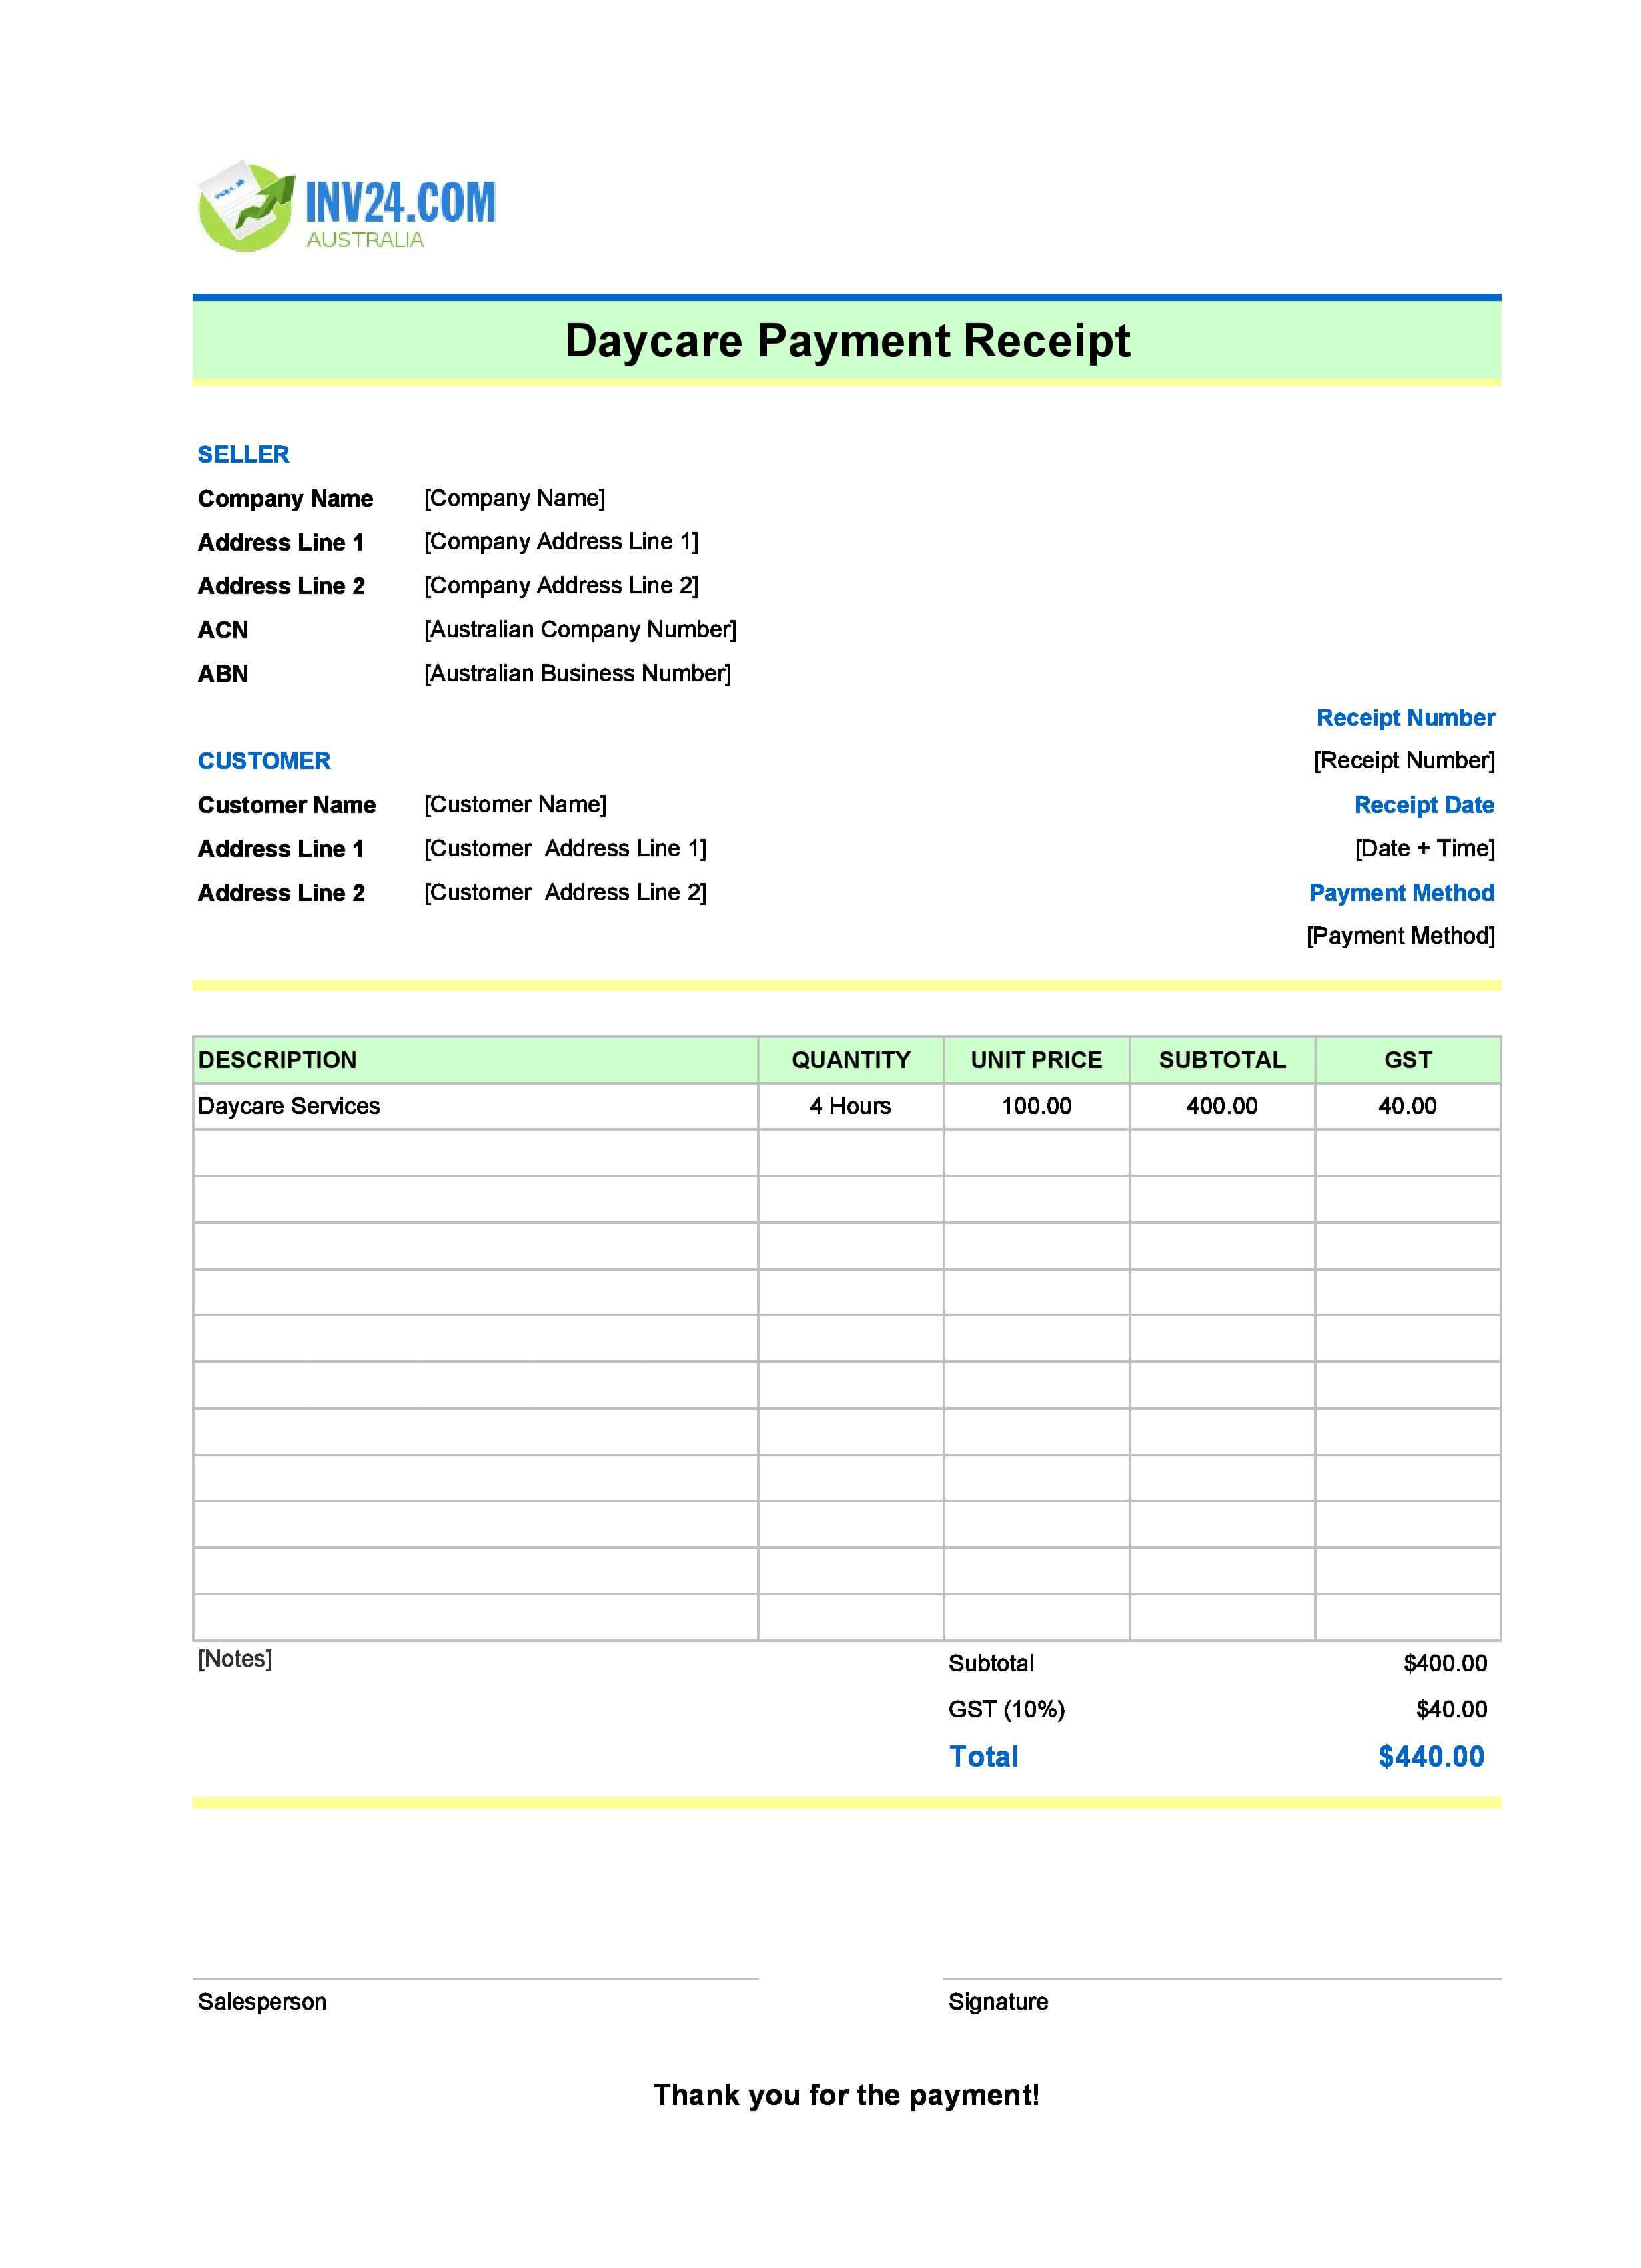The height and width of the screenshot is (2268, 1641).
Task: Click the CUSTOMER section heading
Action: click(x=263, y=761)
